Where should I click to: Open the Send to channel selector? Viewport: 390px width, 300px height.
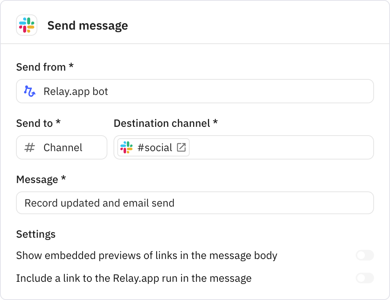61,148
